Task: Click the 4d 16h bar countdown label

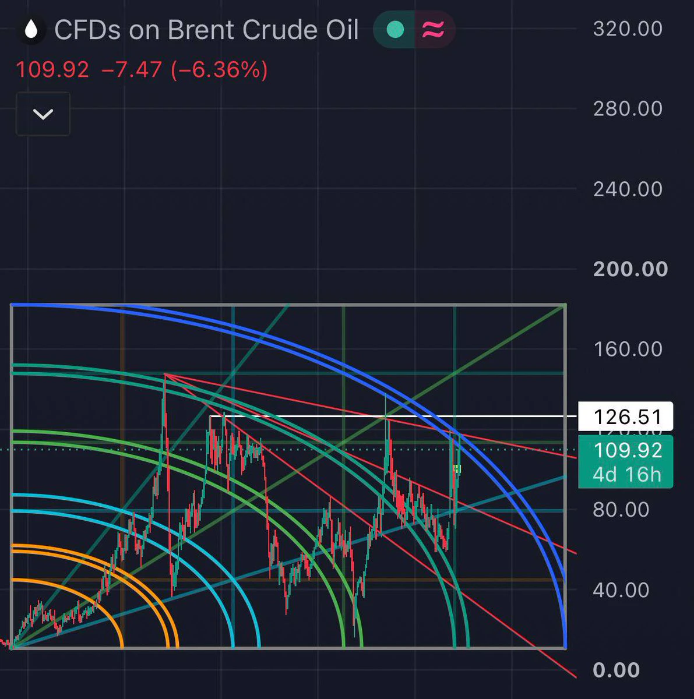Action: [x=628, y=475]
